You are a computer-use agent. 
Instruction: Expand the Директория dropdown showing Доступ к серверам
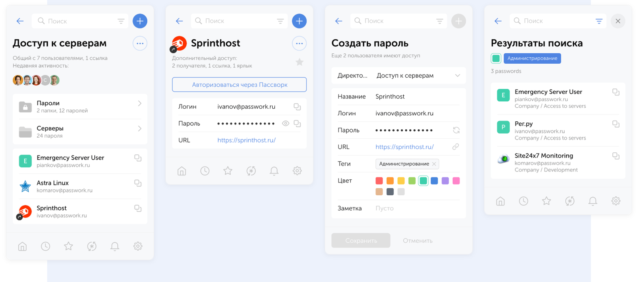point(399,76)
